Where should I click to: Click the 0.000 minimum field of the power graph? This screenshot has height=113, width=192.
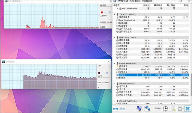coord(106,27)
